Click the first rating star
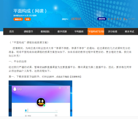Image resolution: width=138 pixels, height=119 pixels. 109,19
